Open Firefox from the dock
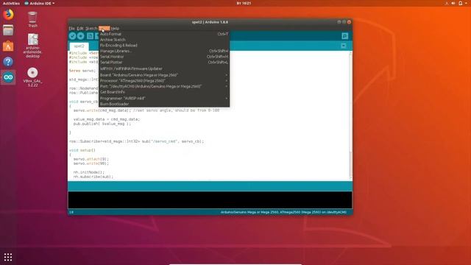The height and width of the screenshot is (265, 471). point(8,15)
